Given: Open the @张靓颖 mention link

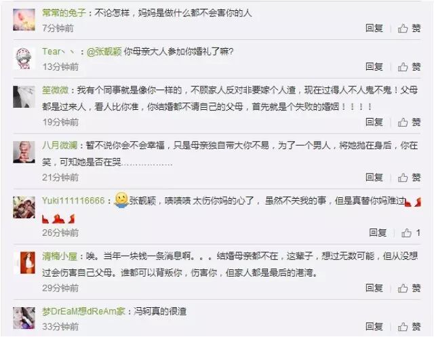Looking at the screenshot, I should click(104, 52).
